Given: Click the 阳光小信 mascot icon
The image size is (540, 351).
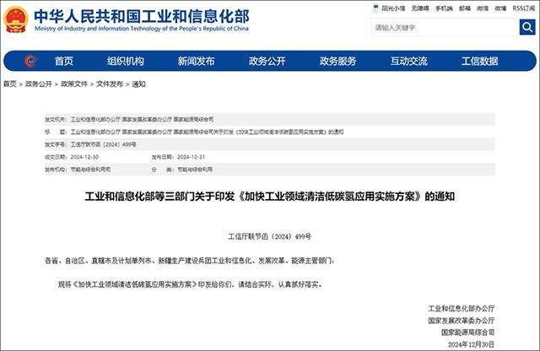Looking at the screenshot, I should 375,8.
